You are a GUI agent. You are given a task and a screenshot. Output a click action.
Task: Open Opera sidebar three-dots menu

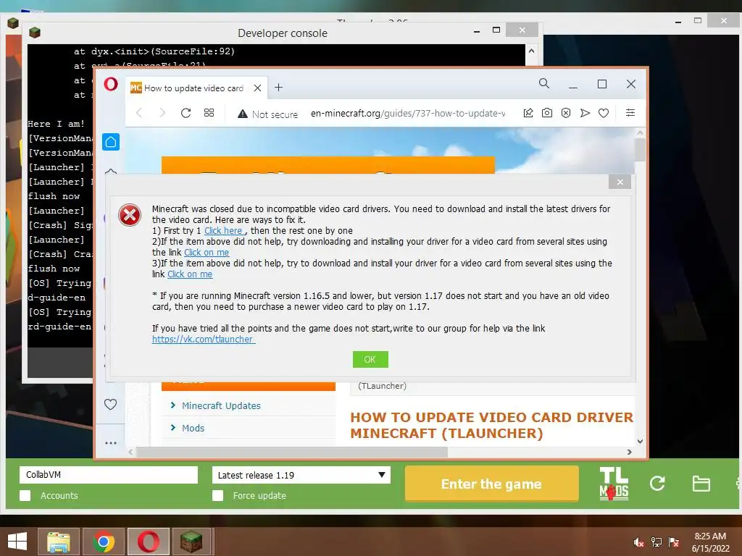(x=111, y=443)
